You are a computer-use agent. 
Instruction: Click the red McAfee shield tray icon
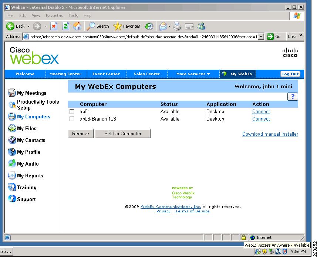click(x=285, y=251)
